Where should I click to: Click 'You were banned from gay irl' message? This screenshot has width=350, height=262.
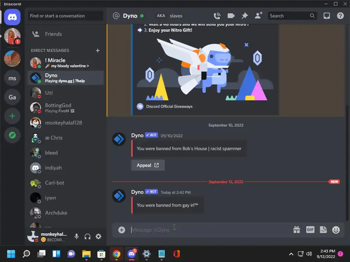pos(167,205)
